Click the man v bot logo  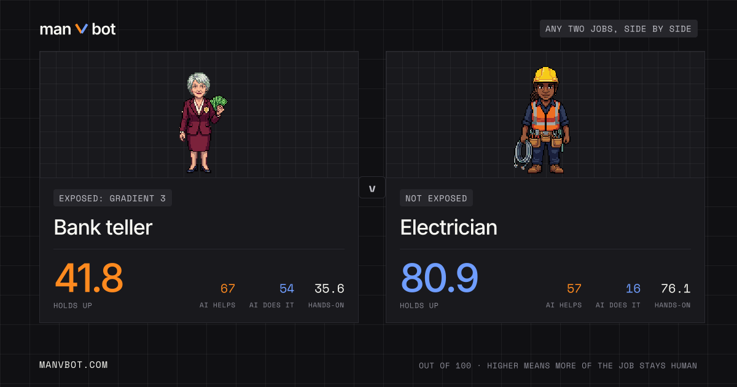tap(77, 29)
